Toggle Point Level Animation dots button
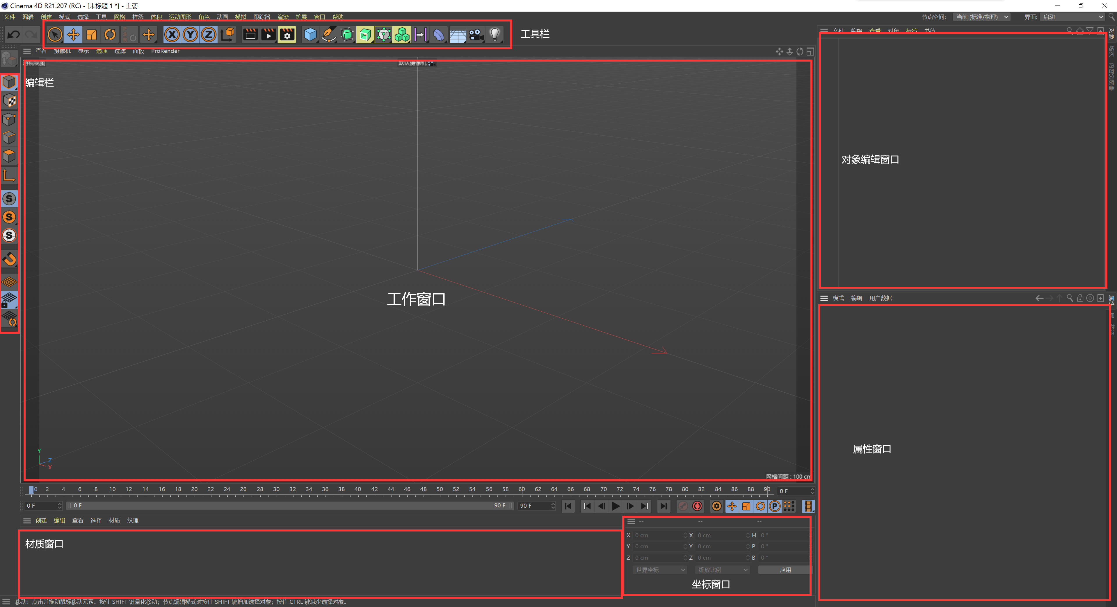The height and width of the screenshot is (607, 1117). click(x=789, y=506)
